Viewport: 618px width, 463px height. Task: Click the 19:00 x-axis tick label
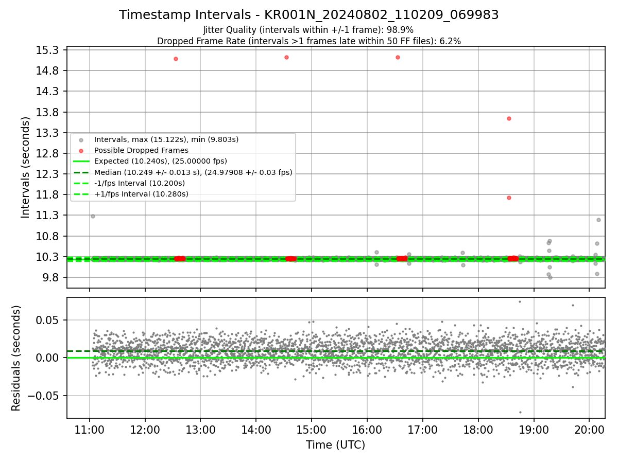(x=534, y=429)
